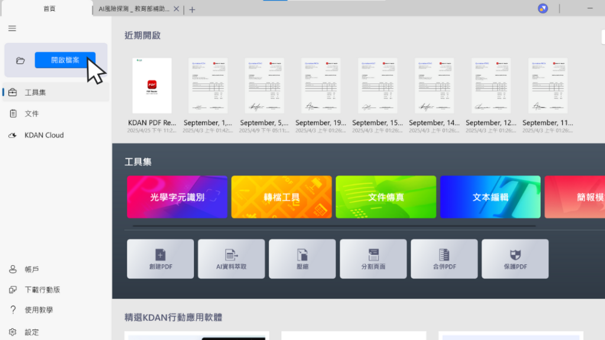The image size is (605, 340).
Task: Open the KDAN PDF Re... recent file thumbnail
Action: 152,86
